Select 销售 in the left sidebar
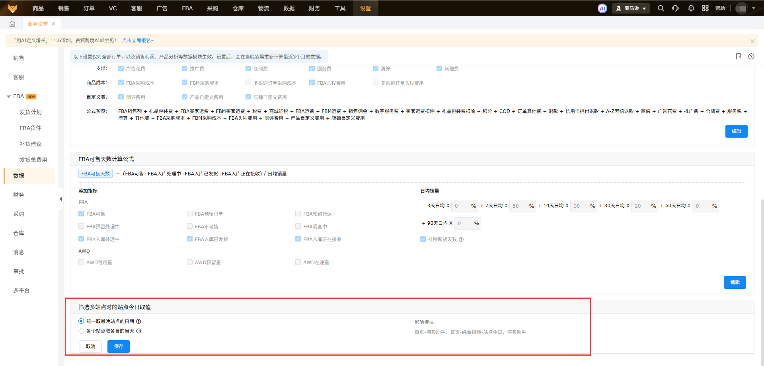 (19, 58)
